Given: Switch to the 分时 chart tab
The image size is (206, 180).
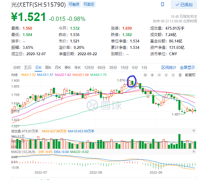Looking at the screenshot, I should [x=17, y=67].
